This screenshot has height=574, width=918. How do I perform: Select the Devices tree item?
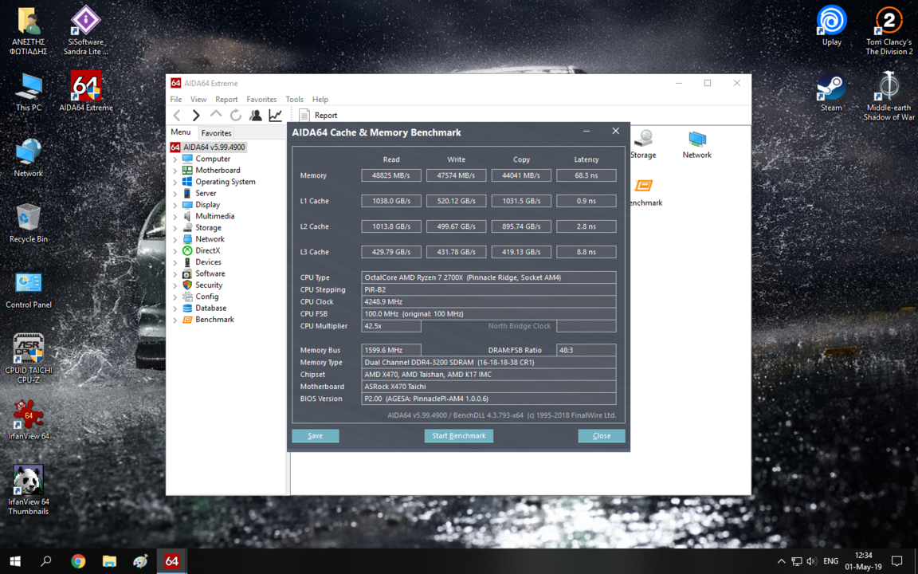coord(202,261)
